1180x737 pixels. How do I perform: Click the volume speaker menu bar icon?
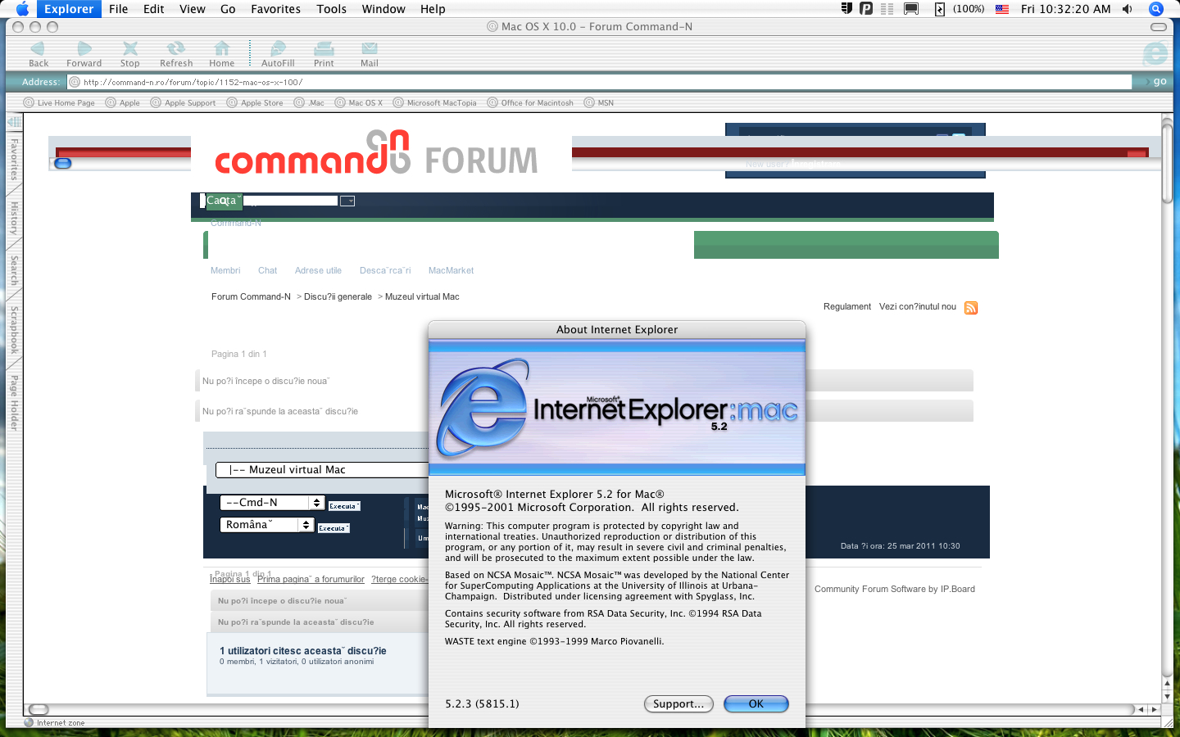coord(1128,9)
